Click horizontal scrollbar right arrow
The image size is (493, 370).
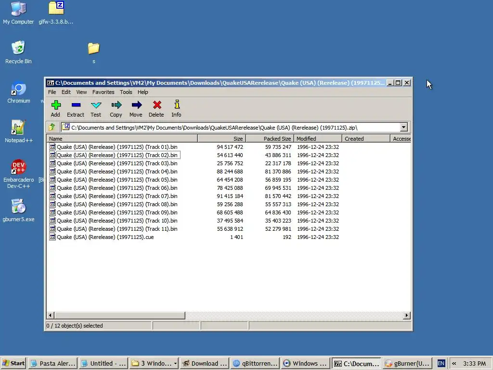pos(407,315)
